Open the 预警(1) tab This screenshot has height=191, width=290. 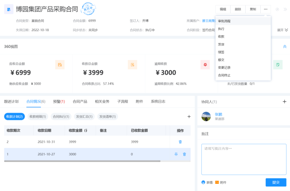coord(59,102)
